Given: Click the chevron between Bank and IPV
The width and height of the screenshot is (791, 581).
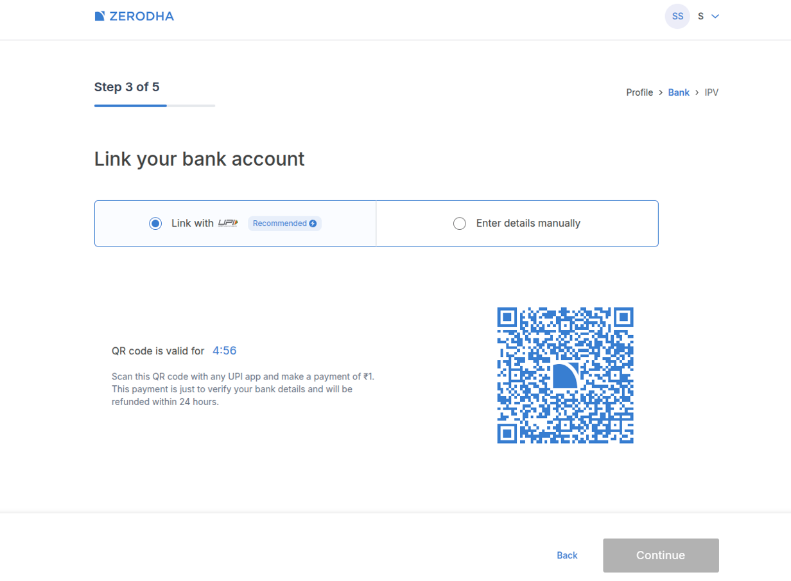Looking at the screenshot, I should (x=697, y=92).
